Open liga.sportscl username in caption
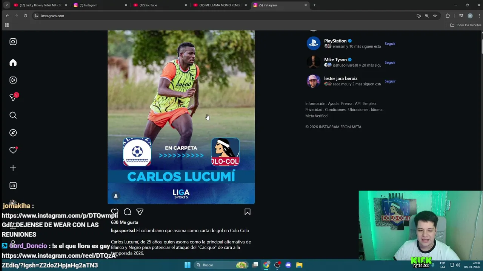483x271 pixels. coord(123,231)
